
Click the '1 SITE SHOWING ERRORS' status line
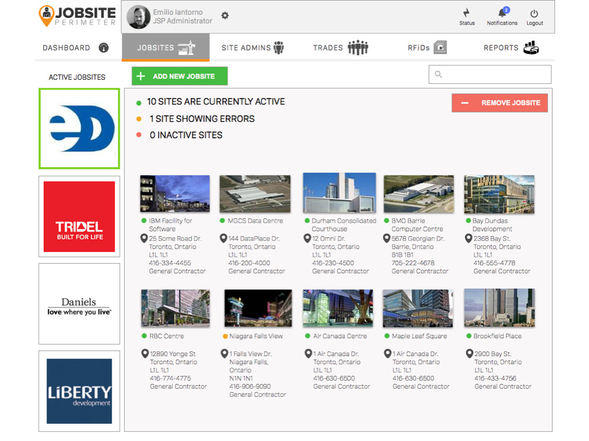(202, 119)
